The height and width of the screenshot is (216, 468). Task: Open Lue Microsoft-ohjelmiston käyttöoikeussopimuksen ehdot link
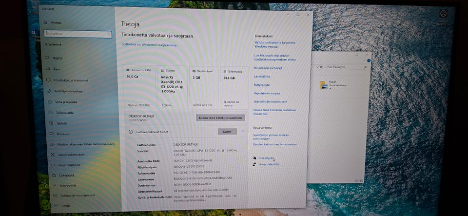click(275, 58)
